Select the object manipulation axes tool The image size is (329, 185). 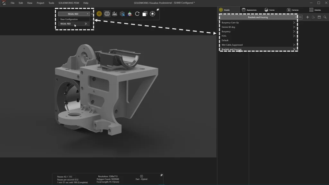129,14
